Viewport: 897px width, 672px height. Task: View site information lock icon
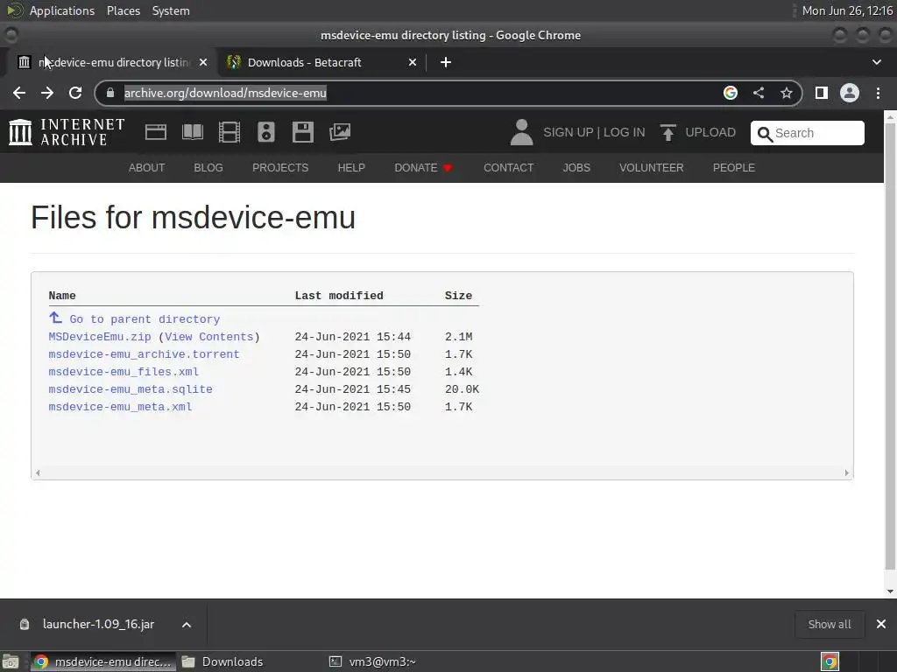pyautogui.click(x=110, y=93)
